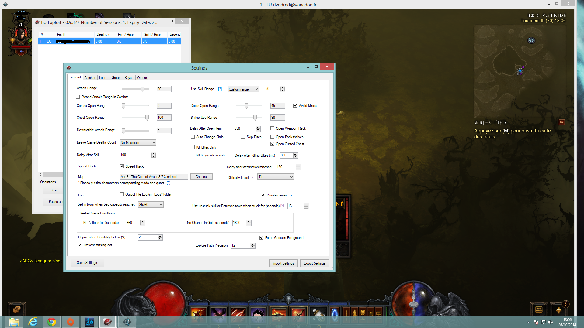Drink the health potion in the action bar
Screen dimensions: 584x328
coord(318,315)
